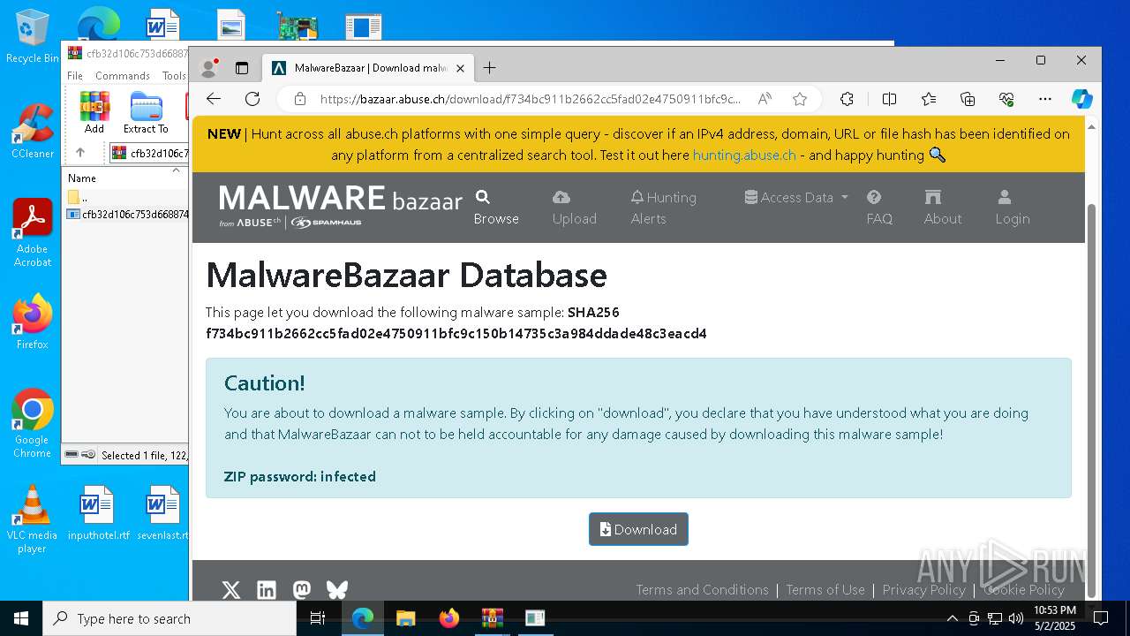Screen dimensions: 1130x636
Task: Open the Favorites list icon
Action: [x=929, y=99]
